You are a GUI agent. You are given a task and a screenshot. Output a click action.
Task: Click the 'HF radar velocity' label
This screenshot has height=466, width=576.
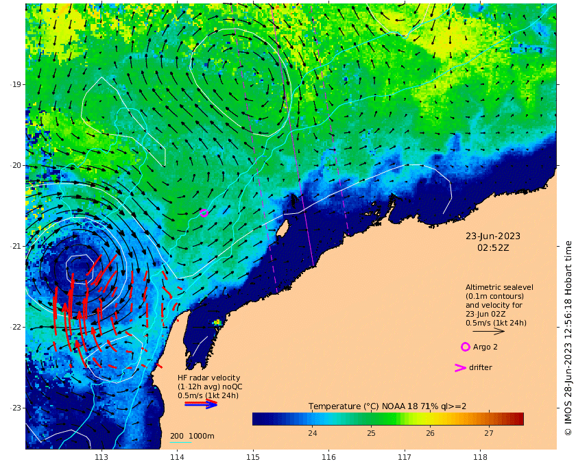[x=208, y=378]
